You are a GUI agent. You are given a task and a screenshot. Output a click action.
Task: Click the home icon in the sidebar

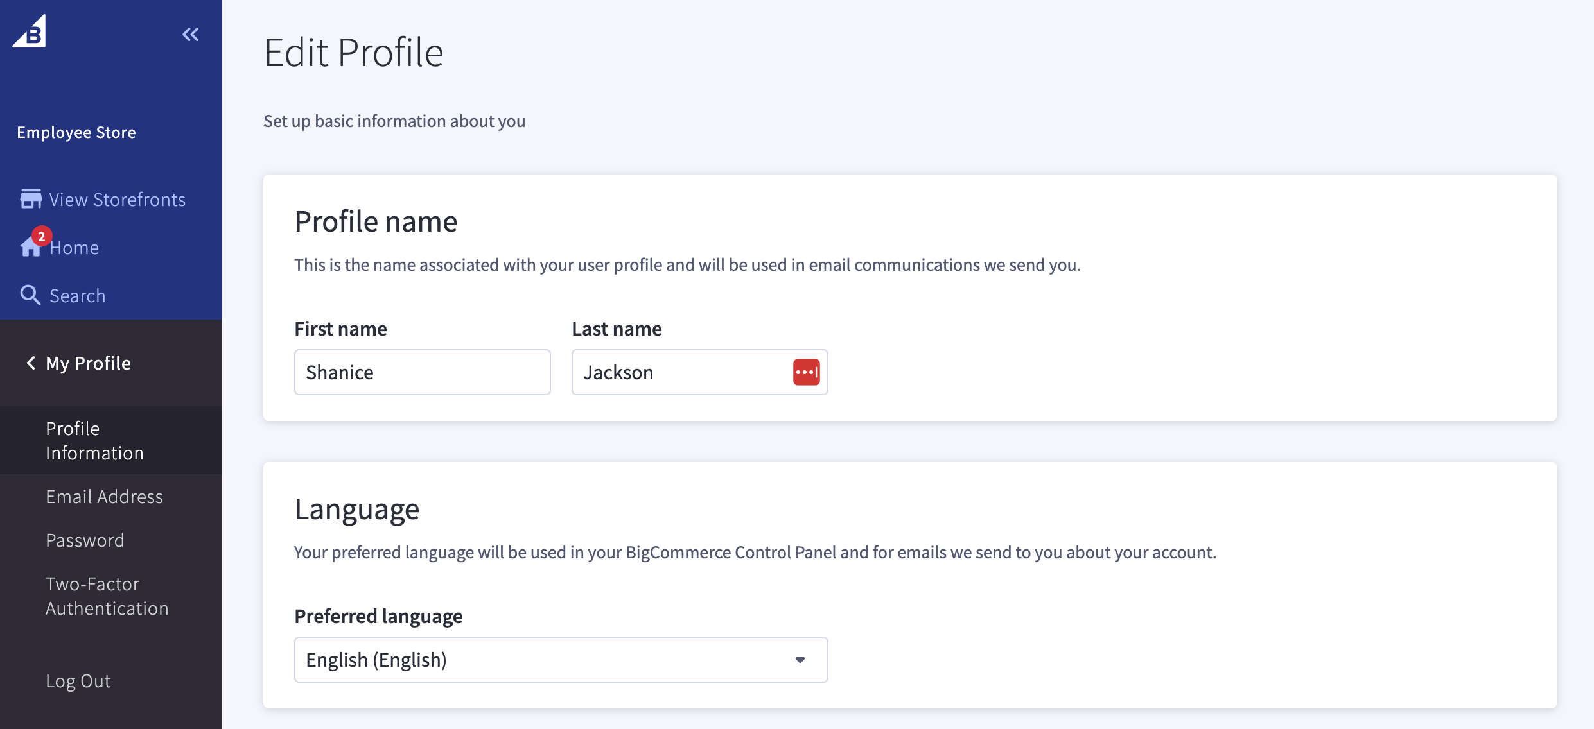(x=31, y=248)
